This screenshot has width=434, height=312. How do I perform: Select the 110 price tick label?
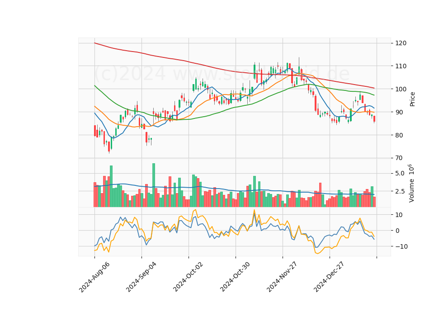[401, 66]
